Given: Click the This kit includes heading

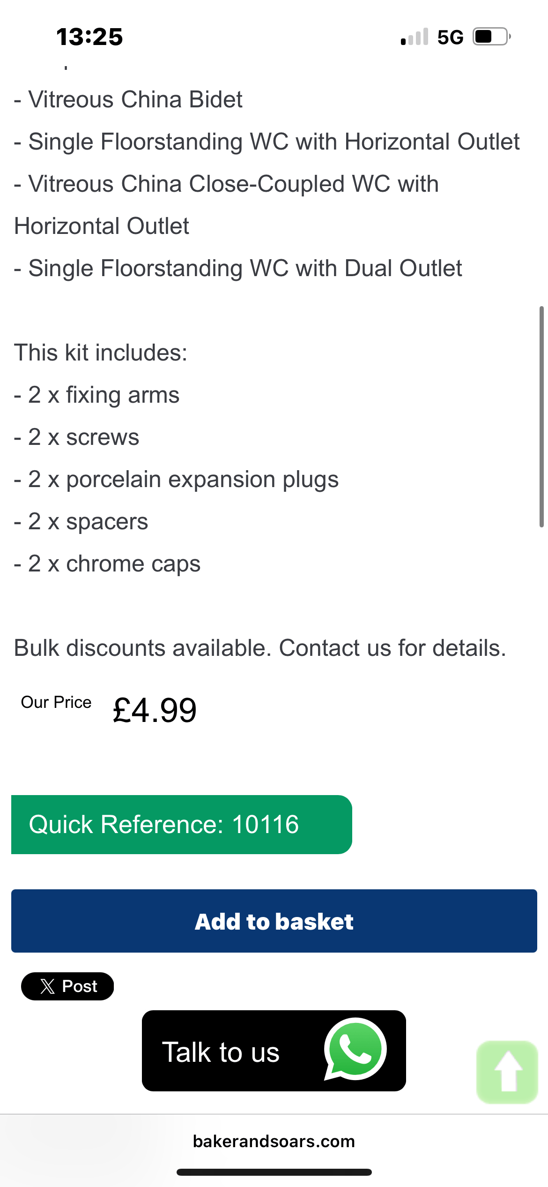Looking at the screenshot, I should pos(101,353).
